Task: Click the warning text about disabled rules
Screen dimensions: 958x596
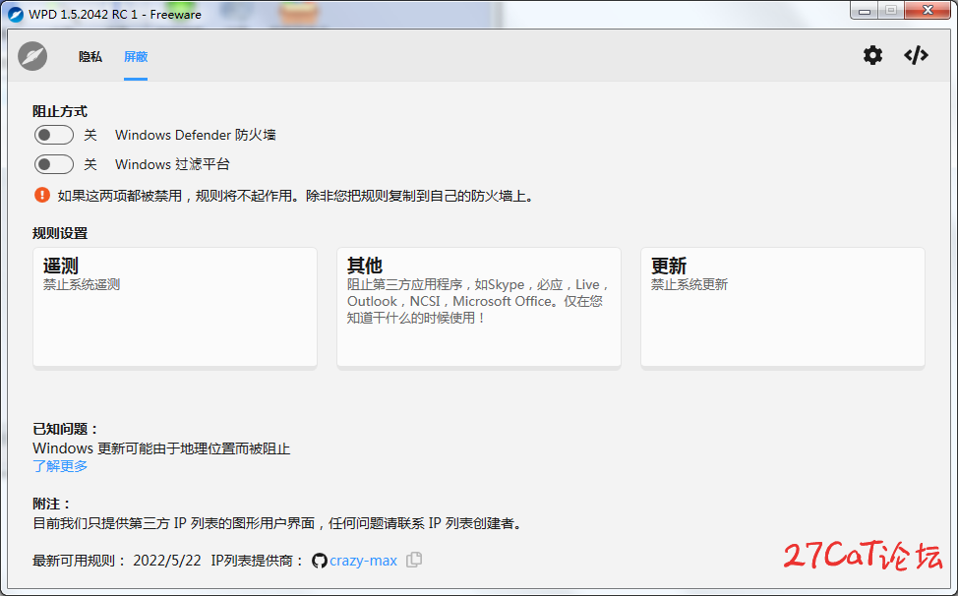Action: [x=296, y=196]
